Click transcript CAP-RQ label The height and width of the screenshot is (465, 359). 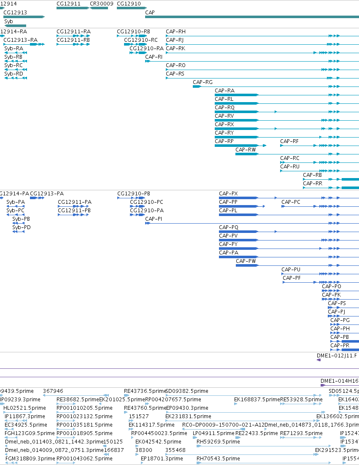[x=224, y=107]
